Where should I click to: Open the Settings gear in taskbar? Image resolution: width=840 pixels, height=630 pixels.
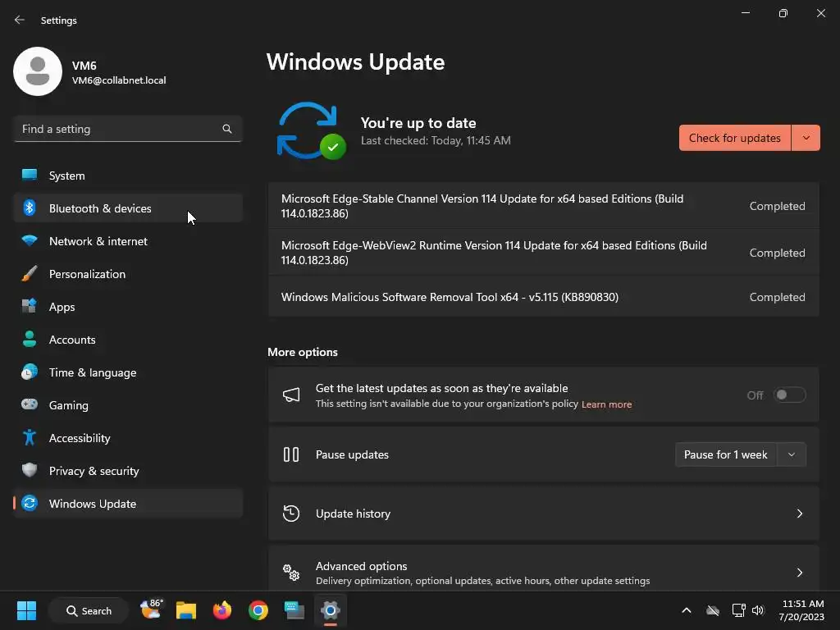pos(331,610)
